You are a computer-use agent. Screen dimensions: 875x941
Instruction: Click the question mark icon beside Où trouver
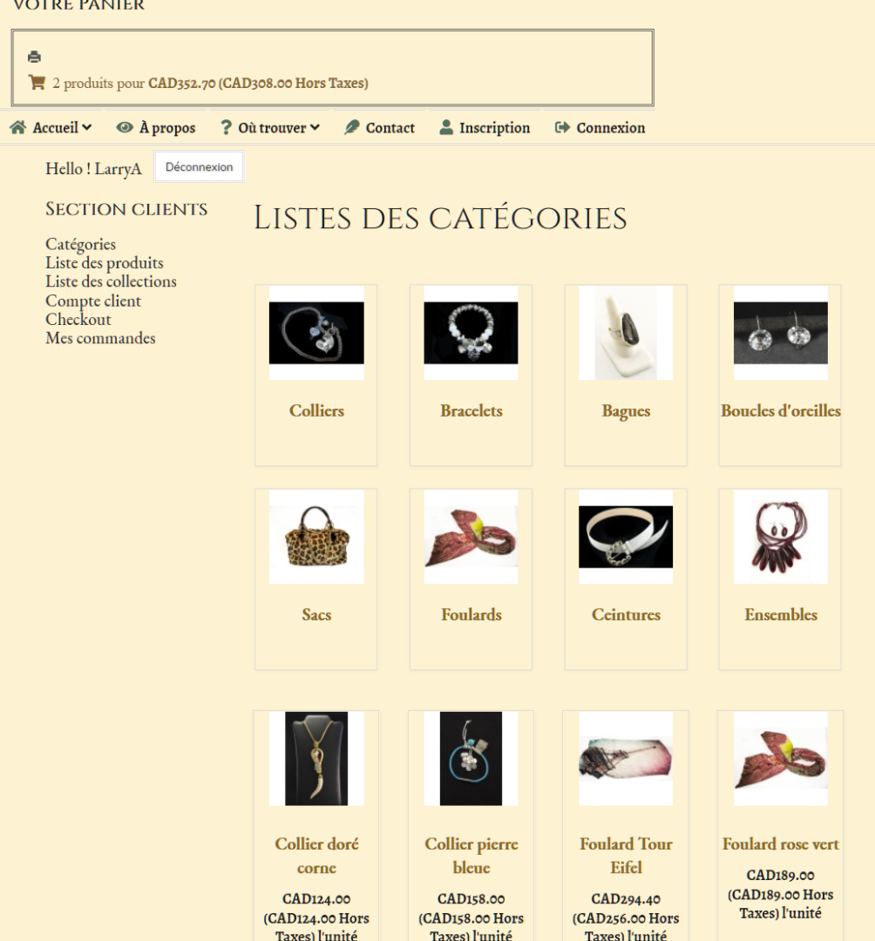[x=227, y=127]
